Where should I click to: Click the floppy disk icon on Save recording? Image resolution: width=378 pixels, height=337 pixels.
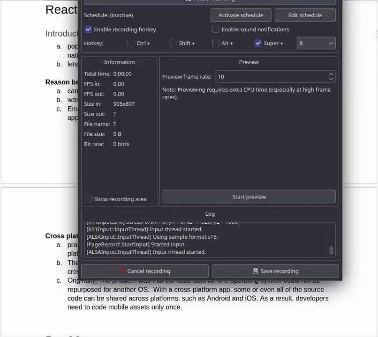(x=255, y=271)
